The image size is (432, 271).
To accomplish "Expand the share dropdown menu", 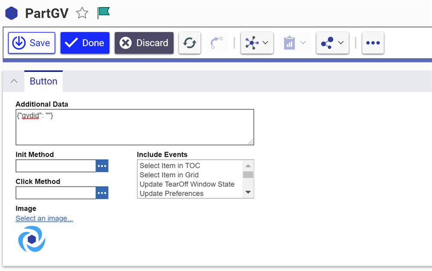I will pyautogui.click(x=332, y=43).
